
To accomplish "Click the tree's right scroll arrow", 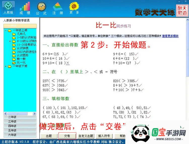I will [x=35, y=114].
